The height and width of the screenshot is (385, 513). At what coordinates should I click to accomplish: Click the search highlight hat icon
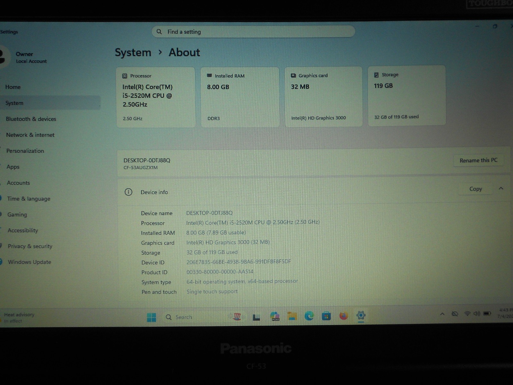(237, 317)
